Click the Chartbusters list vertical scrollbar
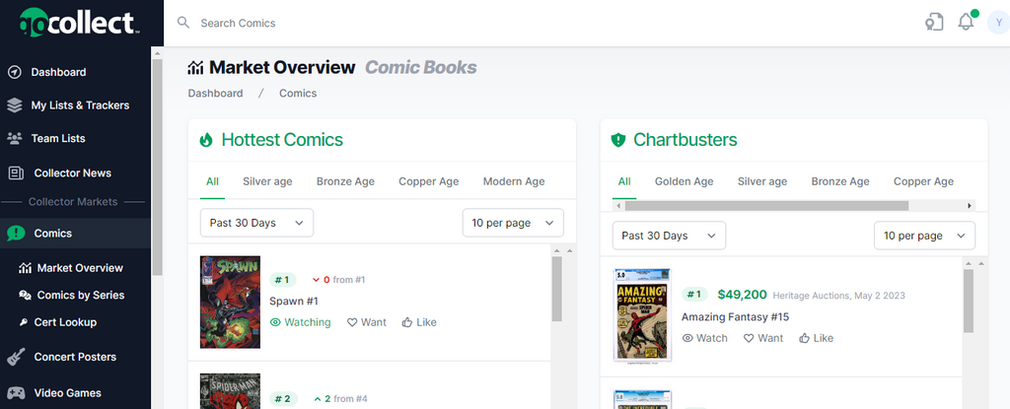The height and width of the screenshot is (409, 1010). [969, 301]
